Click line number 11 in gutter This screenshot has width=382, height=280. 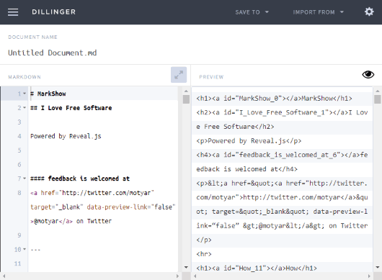pyautogui.click(x=18, y=263)
